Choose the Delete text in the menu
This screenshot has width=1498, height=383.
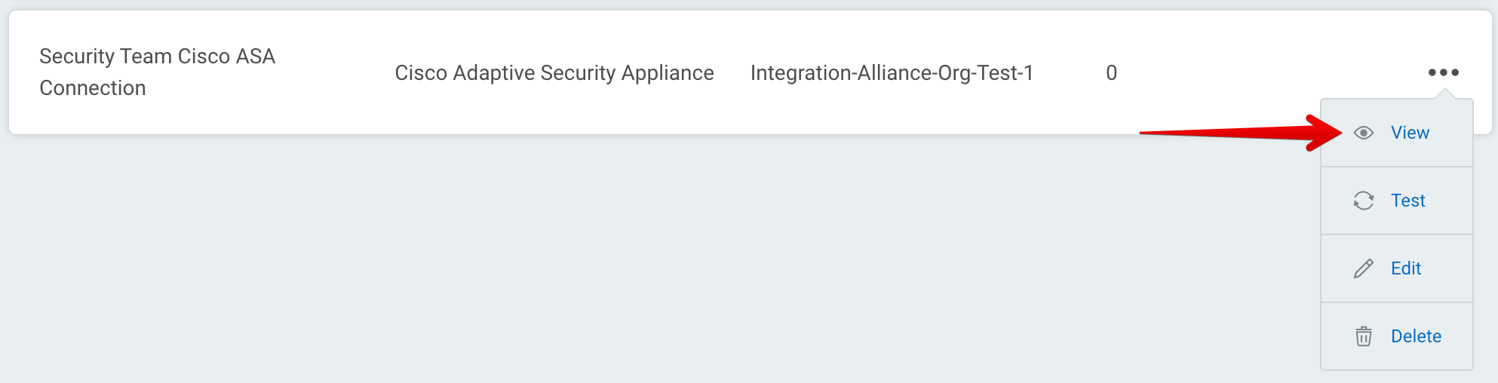(1416, 336)
